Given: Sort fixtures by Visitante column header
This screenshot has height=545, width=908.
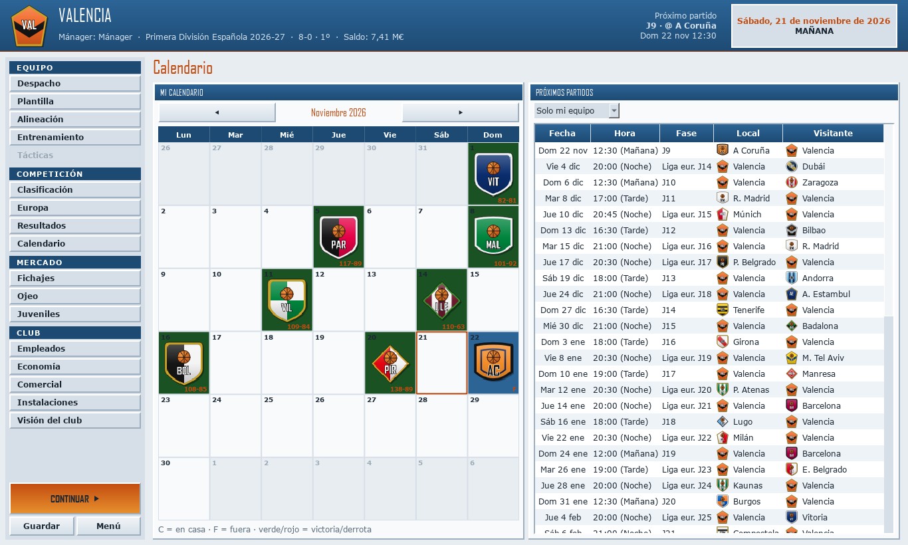Looking at the screenshot, I should pos(833,133).
